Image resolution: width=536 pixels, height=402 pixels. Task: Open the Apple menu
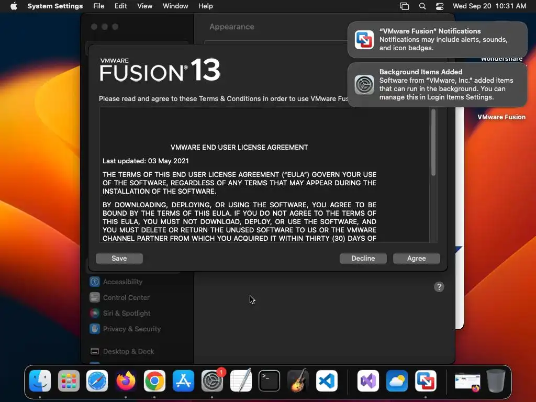tap(14, 6)
